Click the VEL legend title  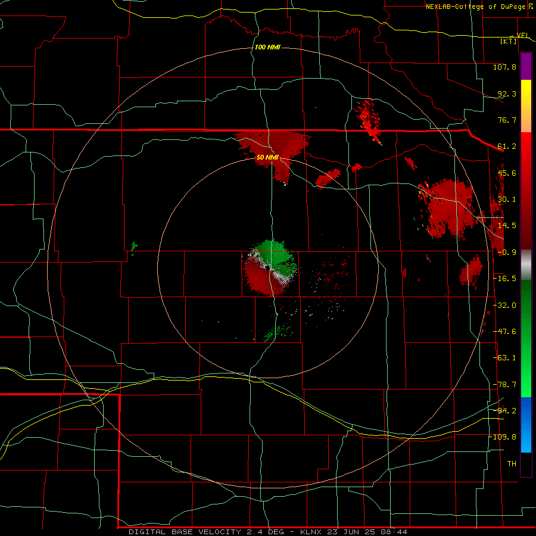[x=523, y=35]
